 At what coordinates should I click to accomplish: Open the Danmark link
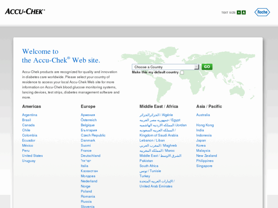click(88, 140)
